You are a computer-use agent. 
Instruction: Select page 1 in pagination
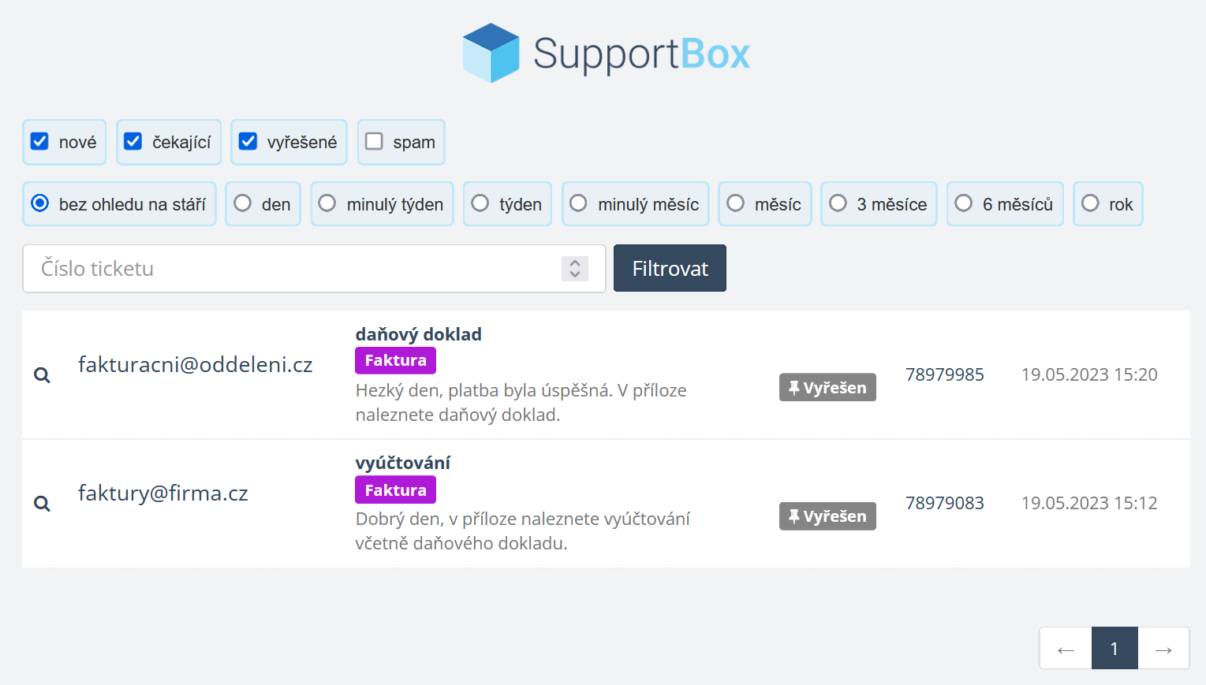(1115, 648)
